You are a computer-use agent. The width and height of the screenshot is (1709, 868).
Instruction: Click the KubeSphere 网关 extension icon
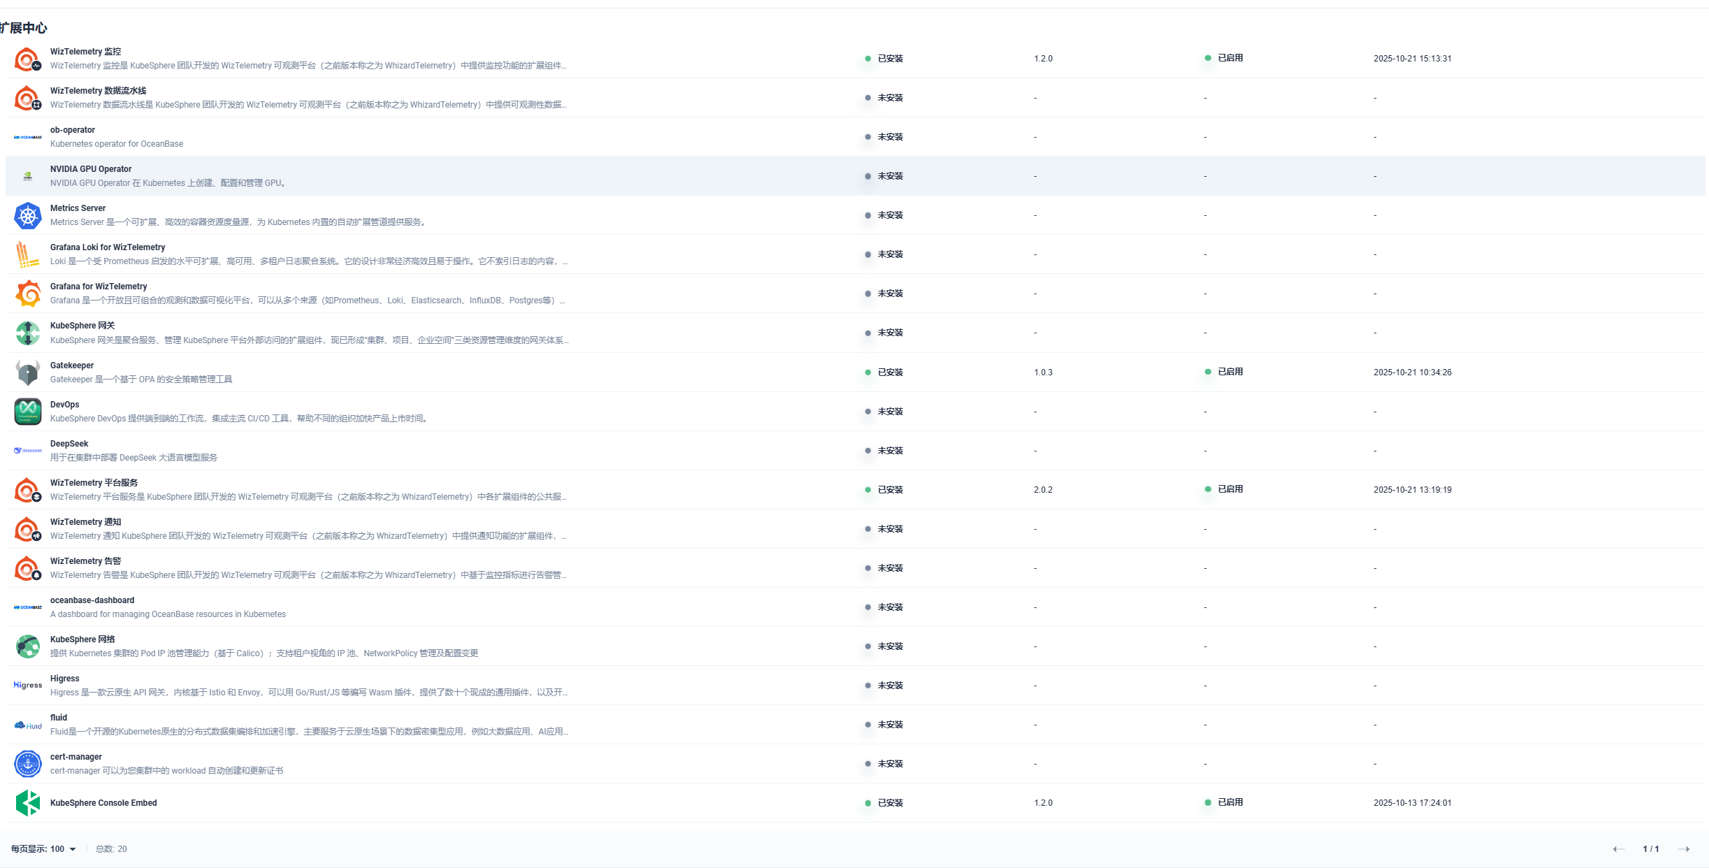point(27,333)
